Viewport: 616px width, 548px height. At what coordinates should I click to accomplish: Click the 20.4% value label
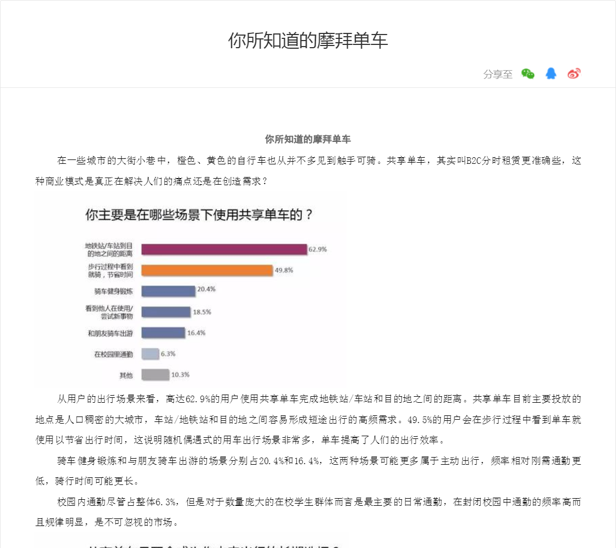point(206,289)
